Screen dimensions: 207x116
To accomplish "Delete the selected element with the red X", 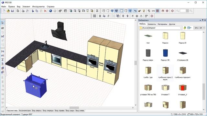I will (45, 11).
